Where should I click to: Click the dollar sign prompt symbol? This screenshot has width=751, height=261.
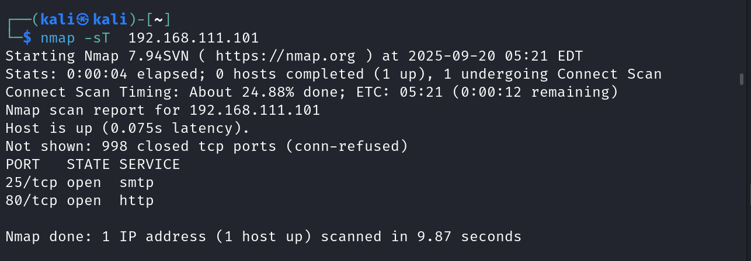pyautogui.click(x=27, y=38)
